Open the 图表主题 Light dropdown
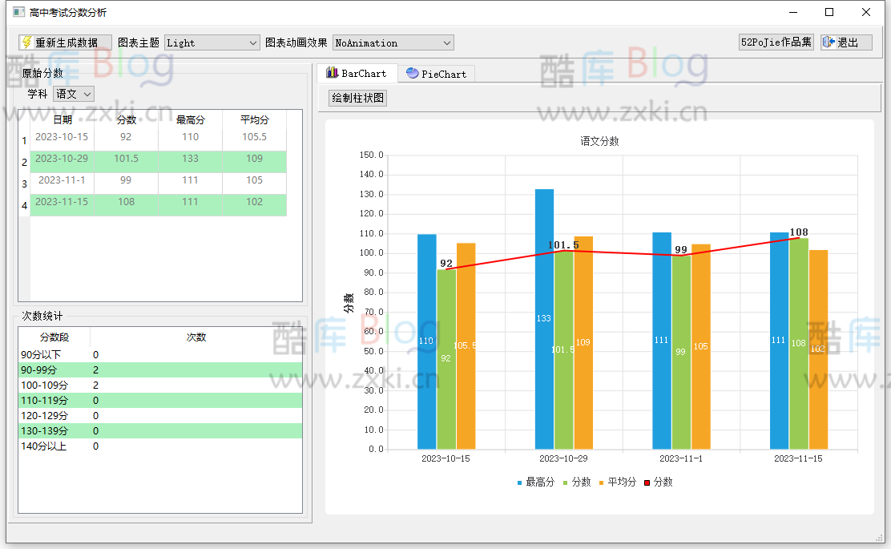This screenshot has height=549, width=891. [x=211, y=42]
